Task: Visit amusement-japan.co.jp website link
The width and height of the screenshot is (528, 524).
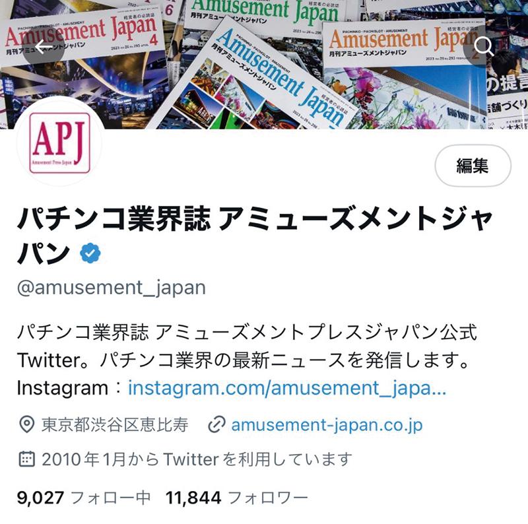Action: (x=327, y=424)
